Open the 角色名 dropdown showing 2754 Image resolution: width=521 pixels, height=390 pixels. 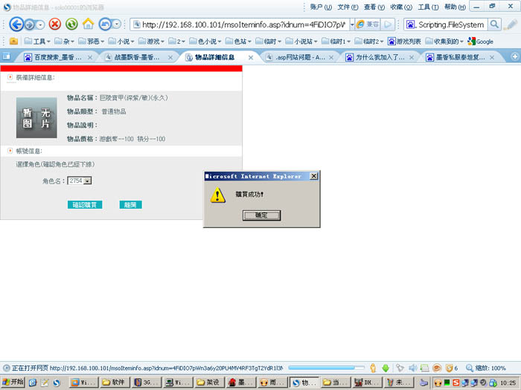pos(79,181)
